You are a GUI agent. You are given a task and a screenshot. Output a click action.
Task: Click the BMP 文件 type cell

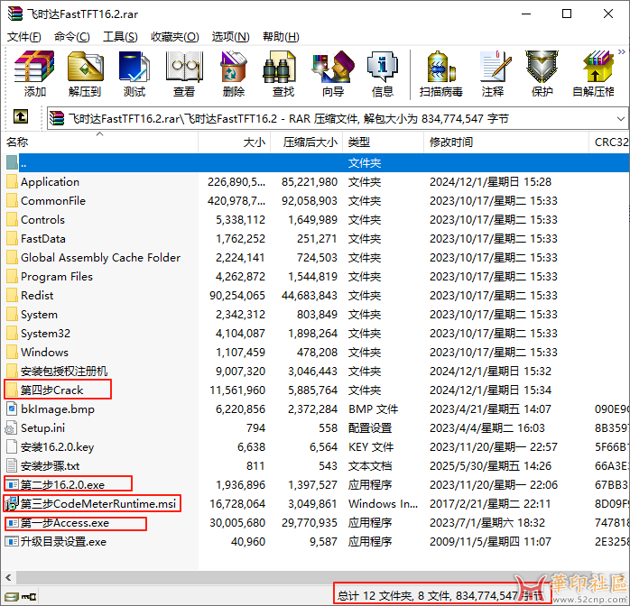click(374, 409)
